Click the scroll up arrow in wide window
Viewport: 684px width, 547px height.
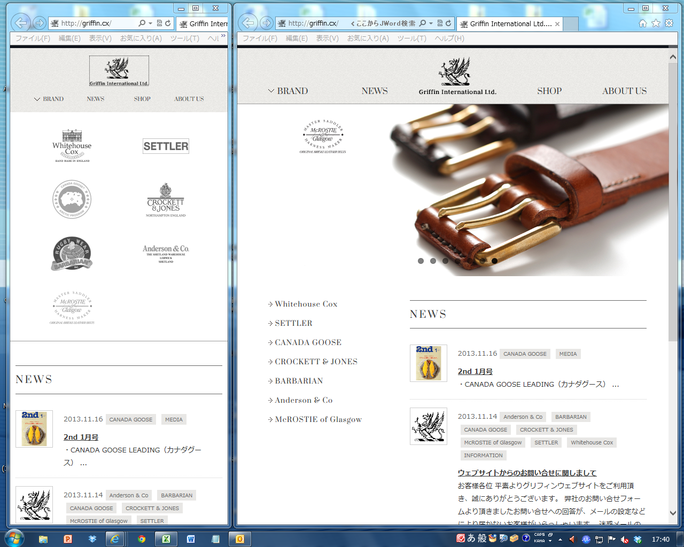click(673, 57)
